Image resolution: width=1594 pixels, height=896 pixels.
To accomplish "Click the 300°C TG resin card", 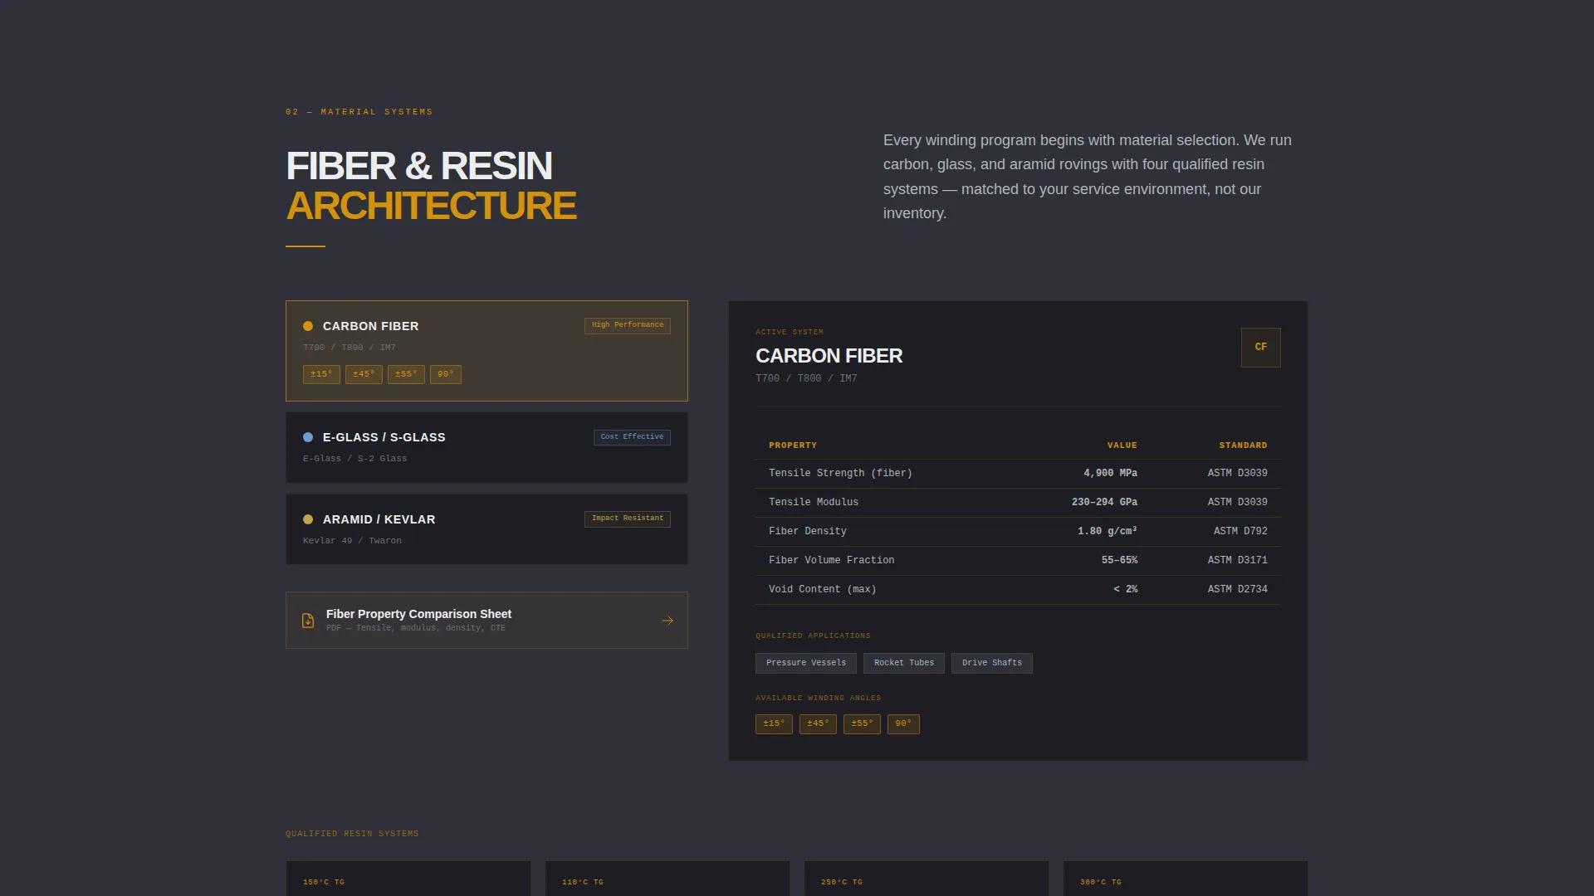I will pyautogui.click(x=1186, y=879).
